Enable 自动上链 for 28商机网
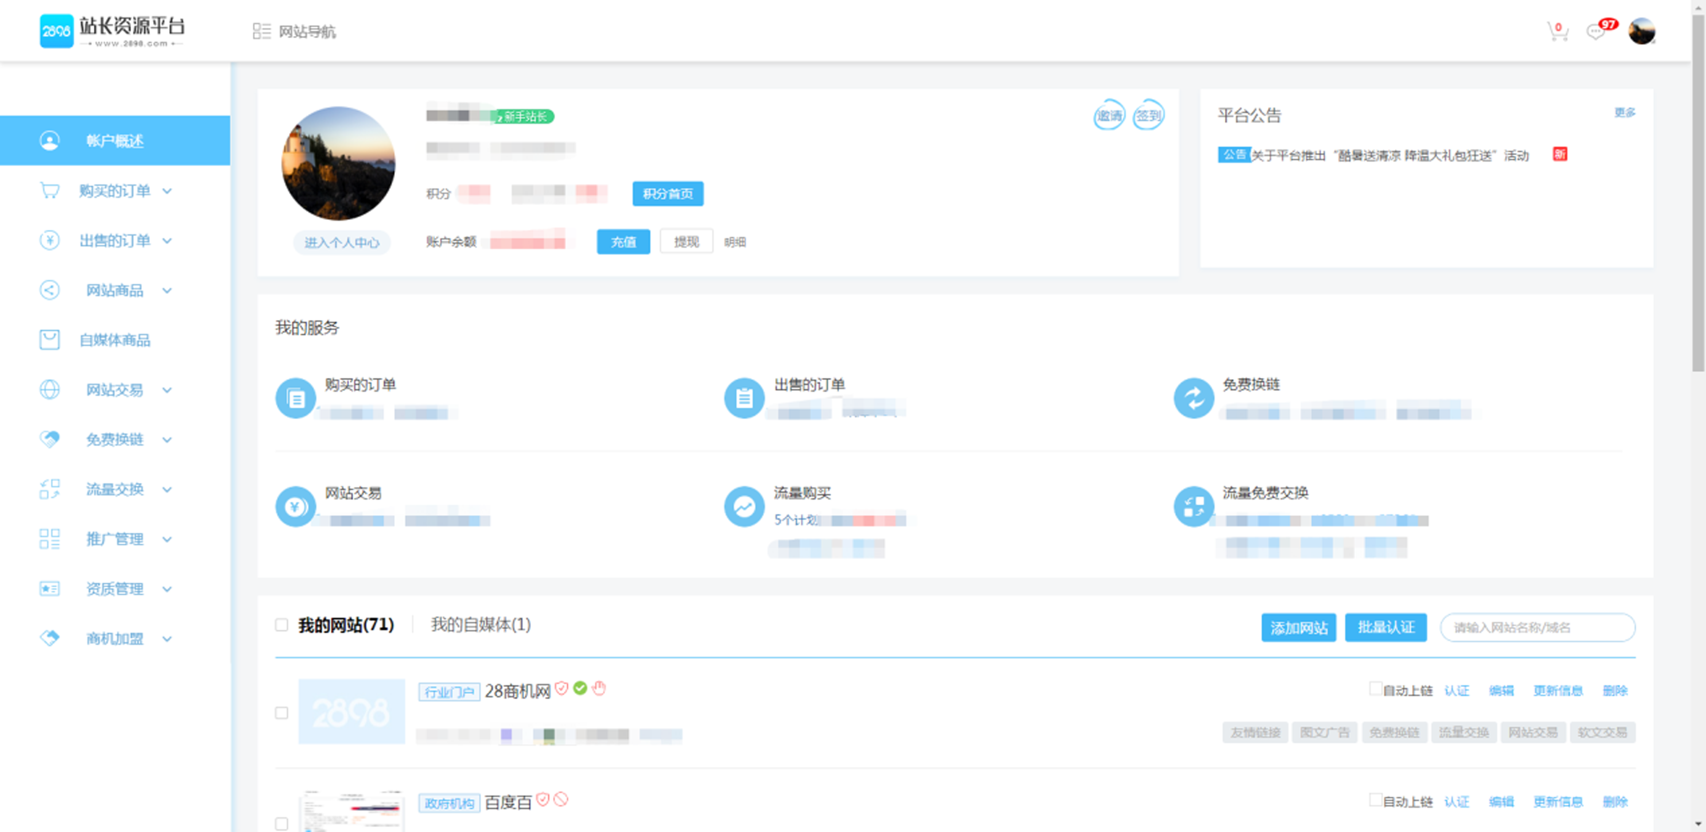The width and height of the screenshot is (1706, 832). [x=1375, y=688]
